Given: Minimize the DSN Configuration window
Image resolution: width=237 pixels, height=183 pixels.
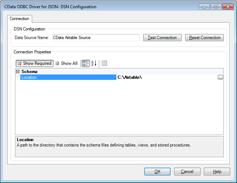Looking at the screenshot, I should click(x=204, y=7).
